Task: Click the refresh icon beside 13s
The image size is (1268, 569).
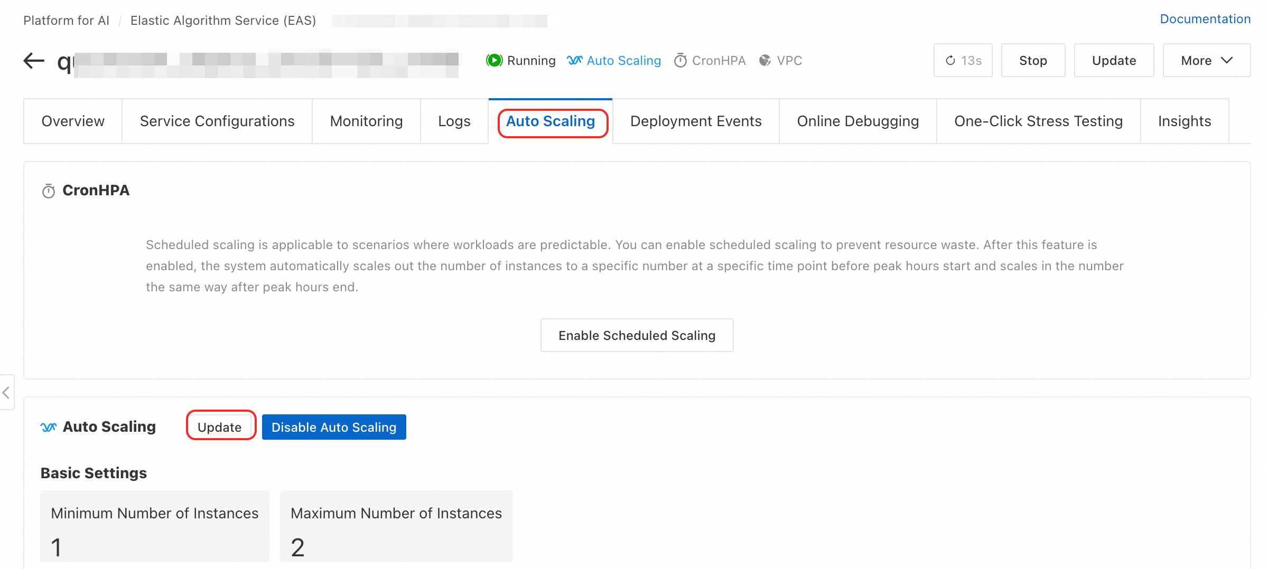Action: [x=950, y=61]
